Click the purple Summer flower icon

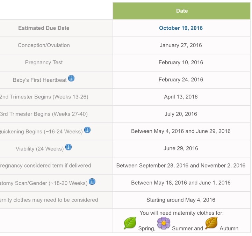click(x=164, y=223)
